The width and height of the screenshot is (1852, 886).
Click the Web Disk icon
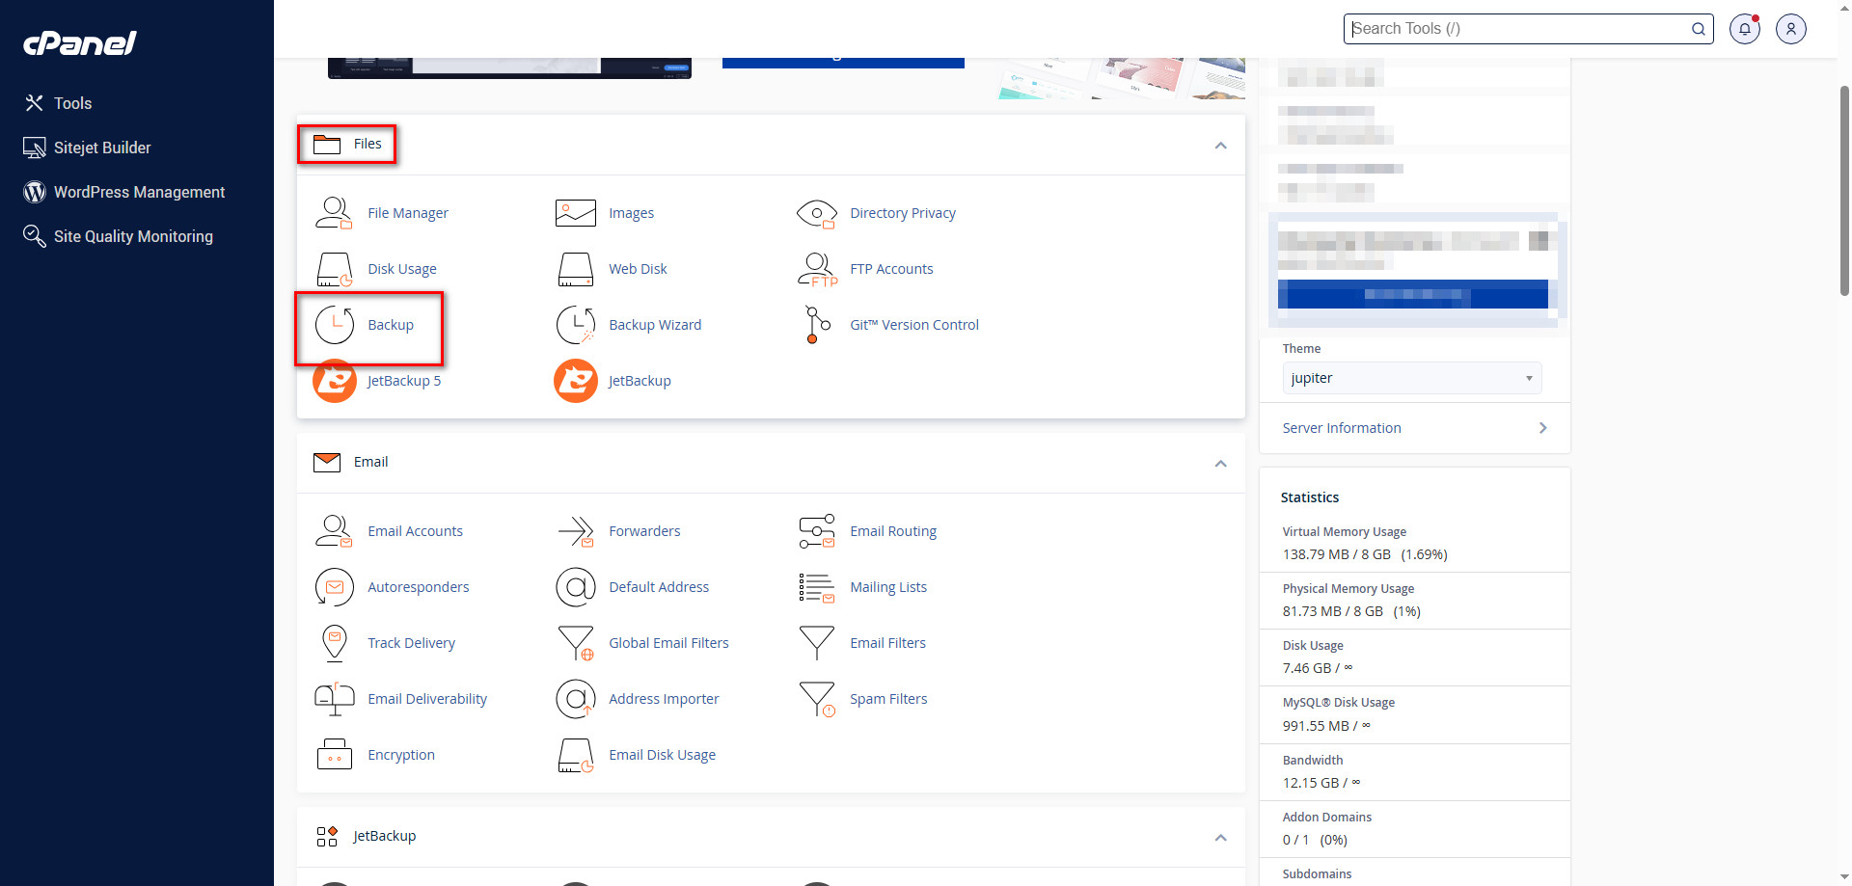tap(575, 268)
